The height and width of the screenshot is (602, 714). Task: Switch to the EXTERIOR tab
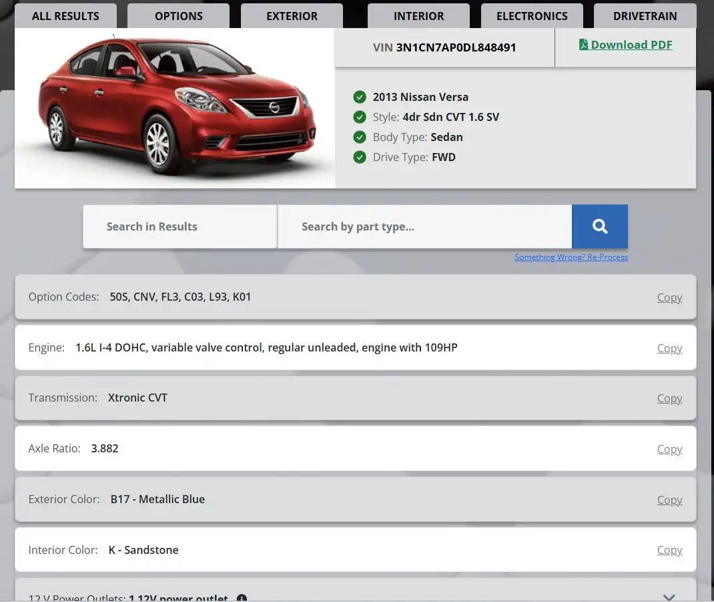click(292, 16)
